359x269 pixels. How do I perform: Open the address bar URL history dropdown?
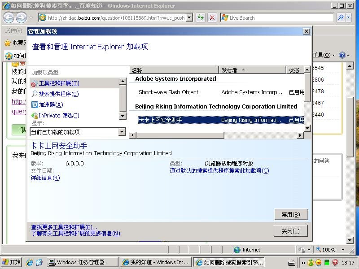pyautogui.click(x=189, y=18)
